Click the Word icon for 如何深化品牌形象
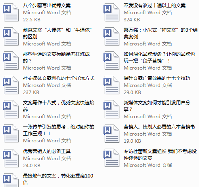199x187 pixels. click(x=111, y=61)
